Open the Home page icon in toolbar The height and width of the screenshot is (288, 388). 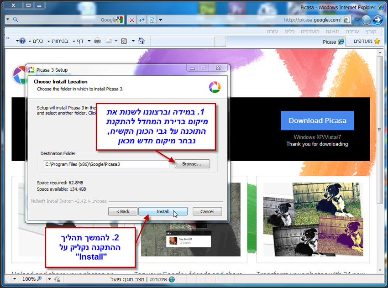pos(142,41)
